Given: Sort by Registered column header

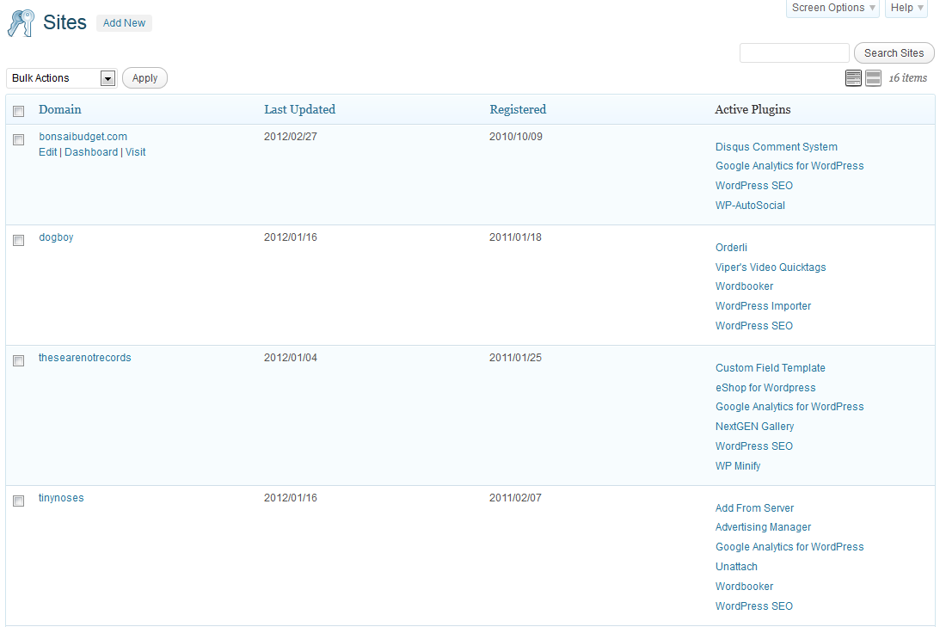Looking at the screenshot, I should [518, 109].
